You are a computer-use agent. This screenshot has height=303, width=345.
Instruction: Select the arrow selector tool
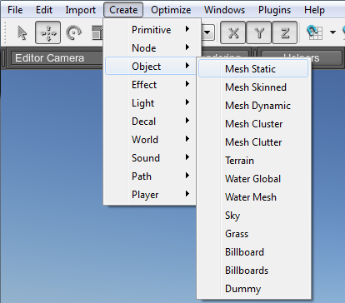(x=22, y=33)
